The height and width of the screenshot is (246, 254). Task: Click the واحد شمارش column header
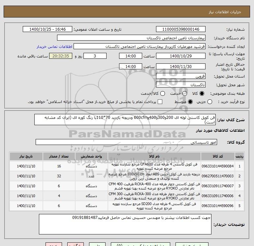(x=91, y=156)
